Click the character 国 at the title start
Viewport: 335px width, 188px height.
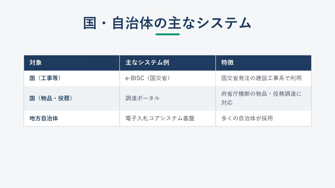tap(90, 23)
